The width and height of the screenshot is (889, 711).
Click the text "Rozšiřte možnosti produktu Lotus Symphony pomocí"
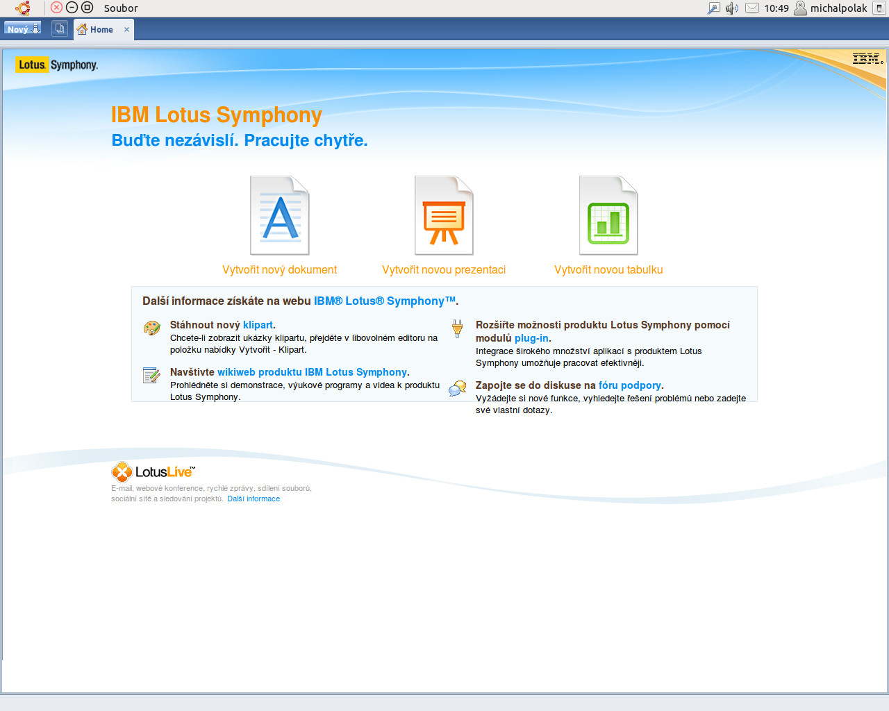603,325
